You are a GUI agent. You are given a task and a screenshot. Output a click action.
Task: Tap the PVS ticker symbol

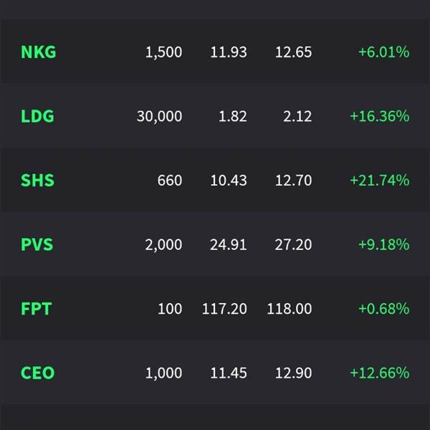point(37,244)
